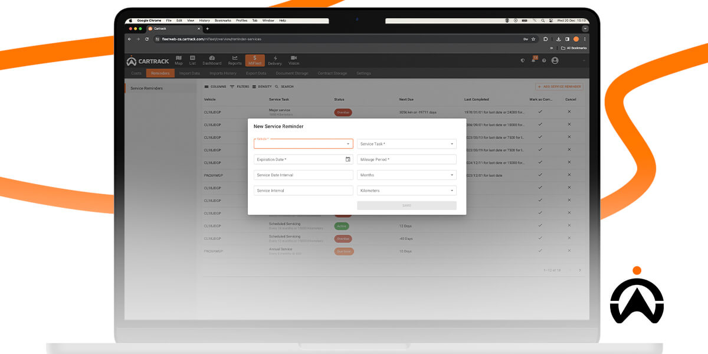This screenshot has width=708, height=354.
Task: Click the account avatar icon
Action: [x=555, y=60]
